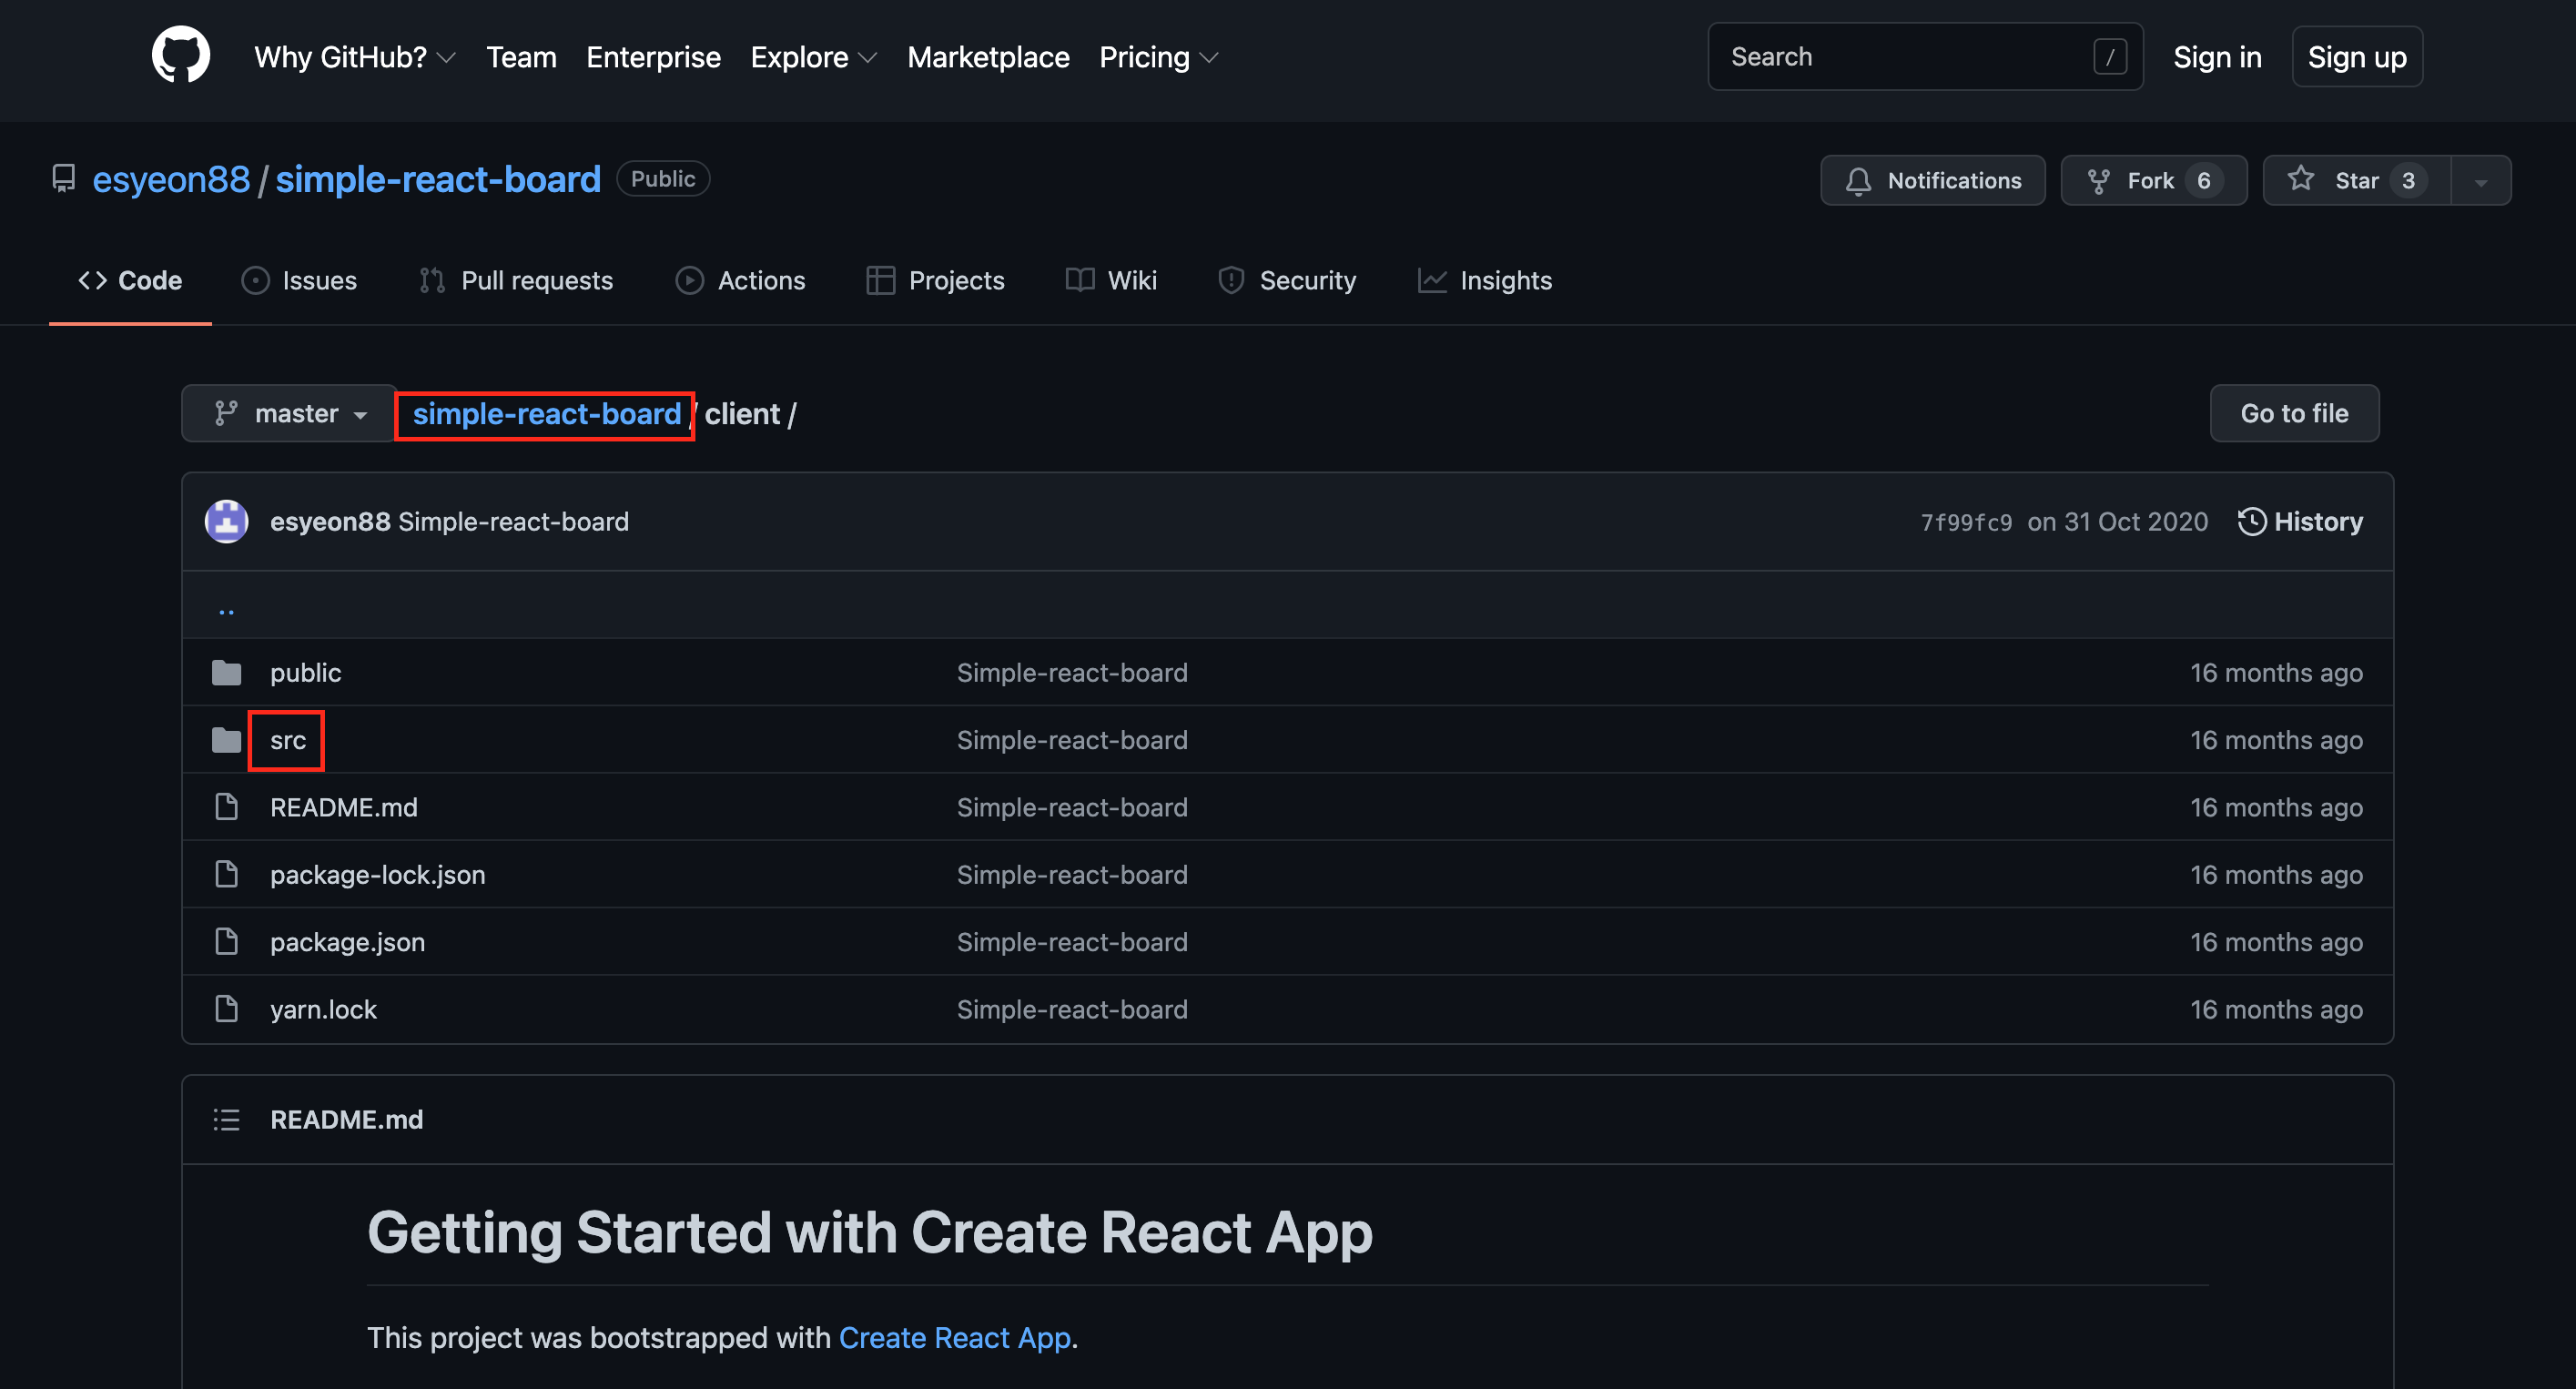Focus the Search input field
Screen dimensions: 2576x1389
(x=1905, y=57)
